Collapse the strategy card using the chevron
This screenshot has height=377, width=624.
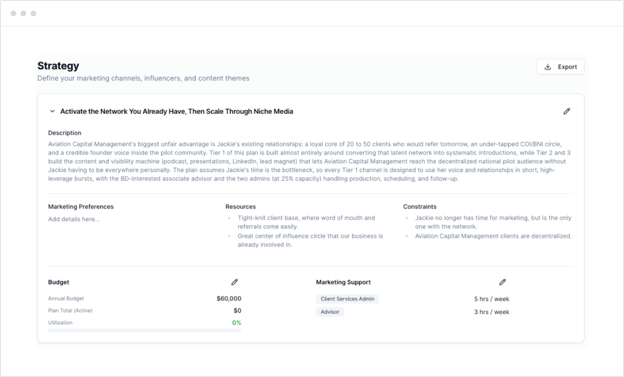point(52,111)
